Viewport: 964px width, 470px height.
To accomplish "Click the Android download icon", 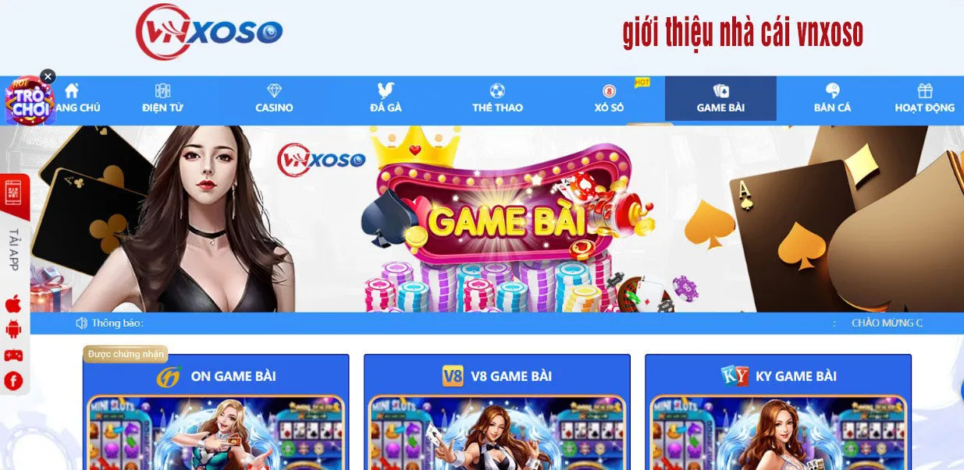I will (13, 329).
